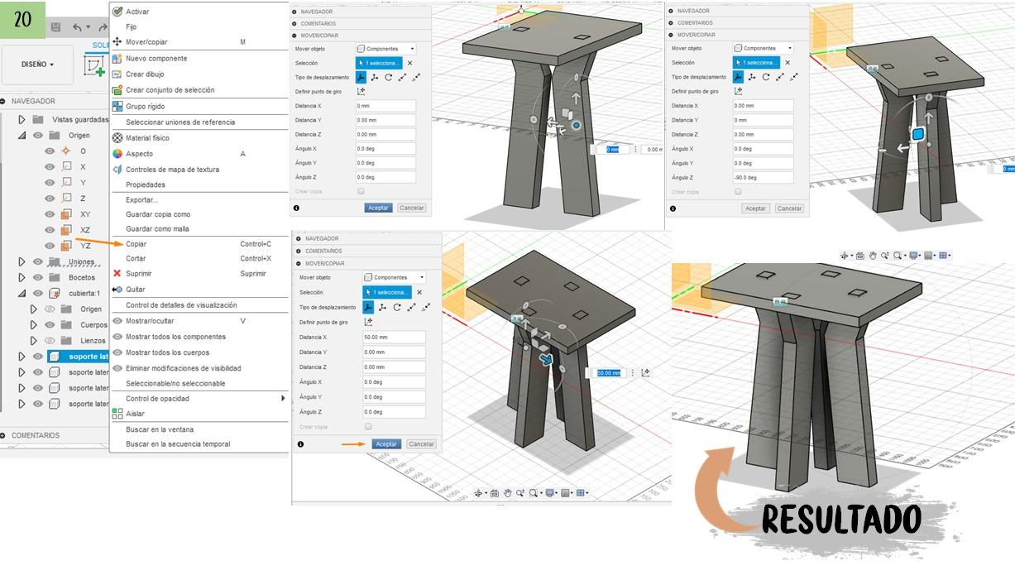Toggle visibility eye of YZ plane
1015x575 pixels.
pos(49,245)
